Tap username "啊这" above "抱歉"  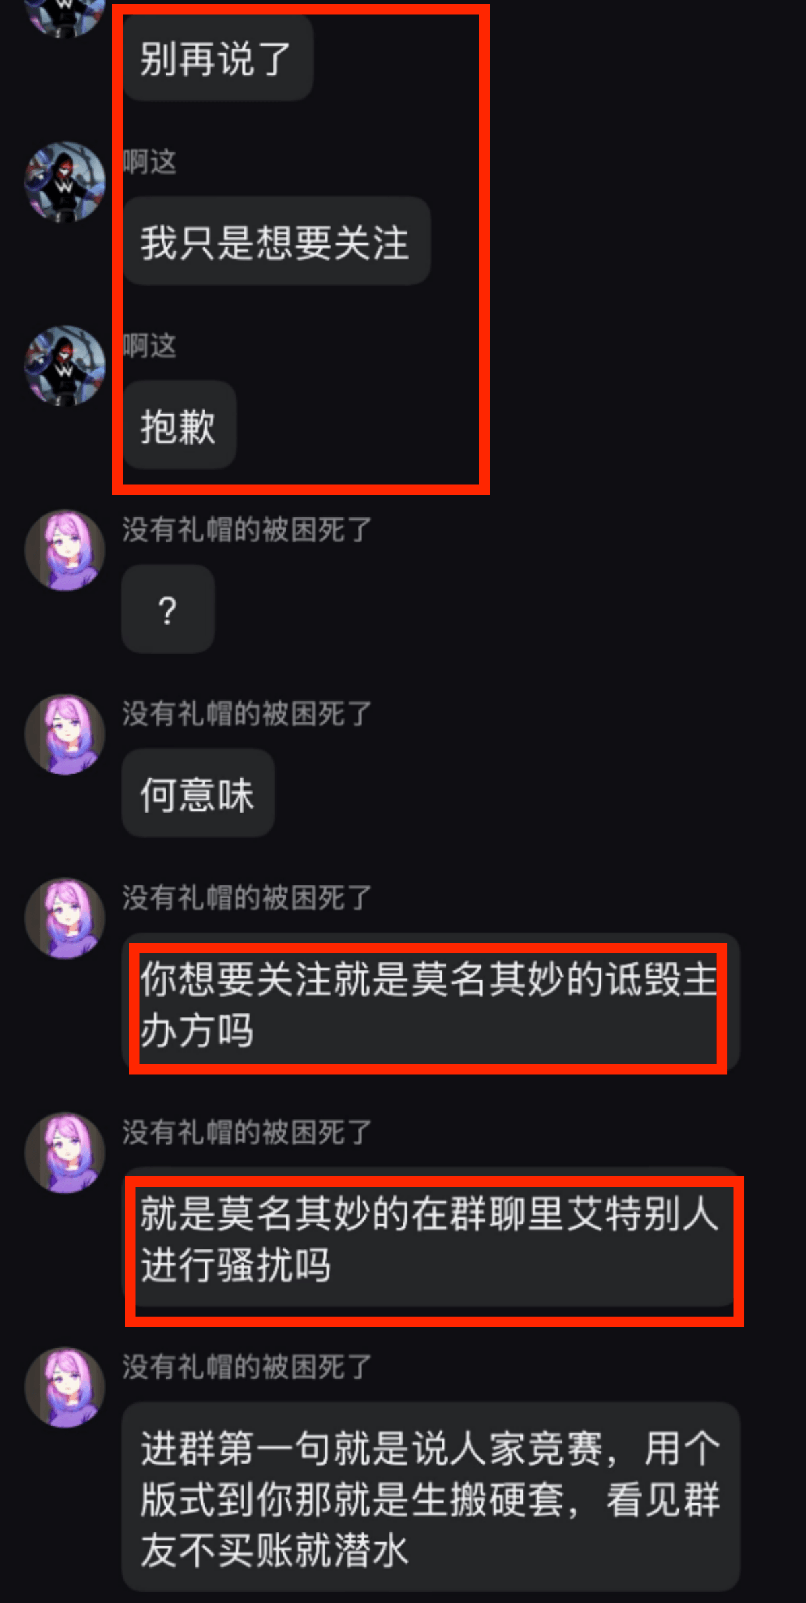pyautogui.click(x=149, y=346)
